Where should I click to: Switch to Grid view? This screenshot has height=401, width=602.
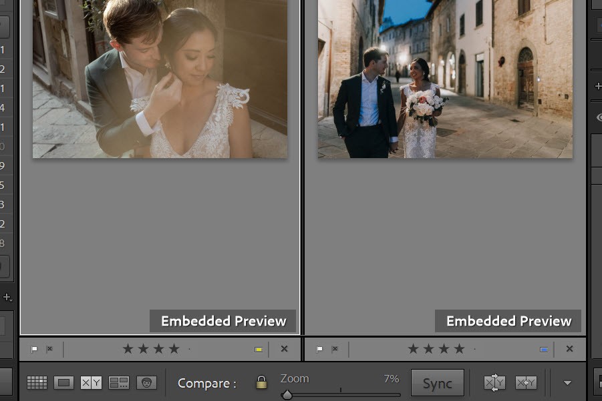tap(37, 382)
